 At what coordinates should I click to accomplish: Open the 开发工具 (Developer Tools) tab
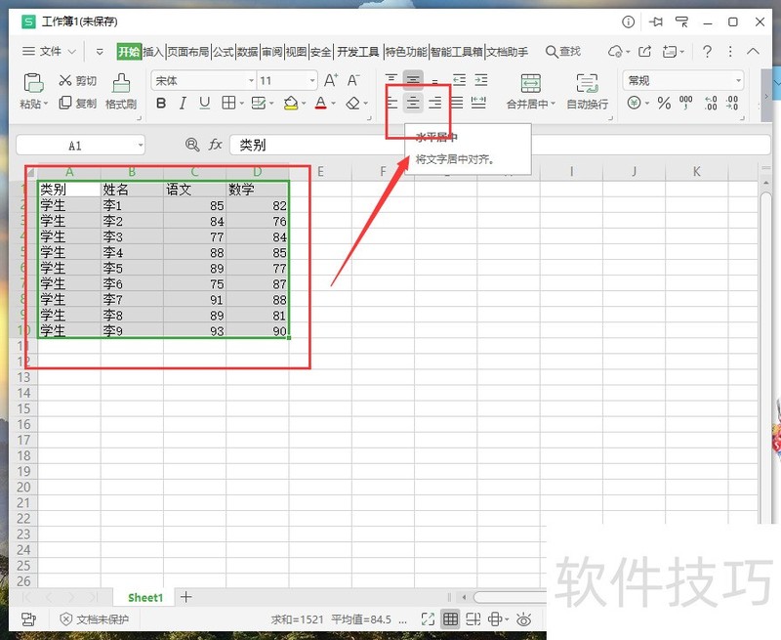(x=357, y=52)
